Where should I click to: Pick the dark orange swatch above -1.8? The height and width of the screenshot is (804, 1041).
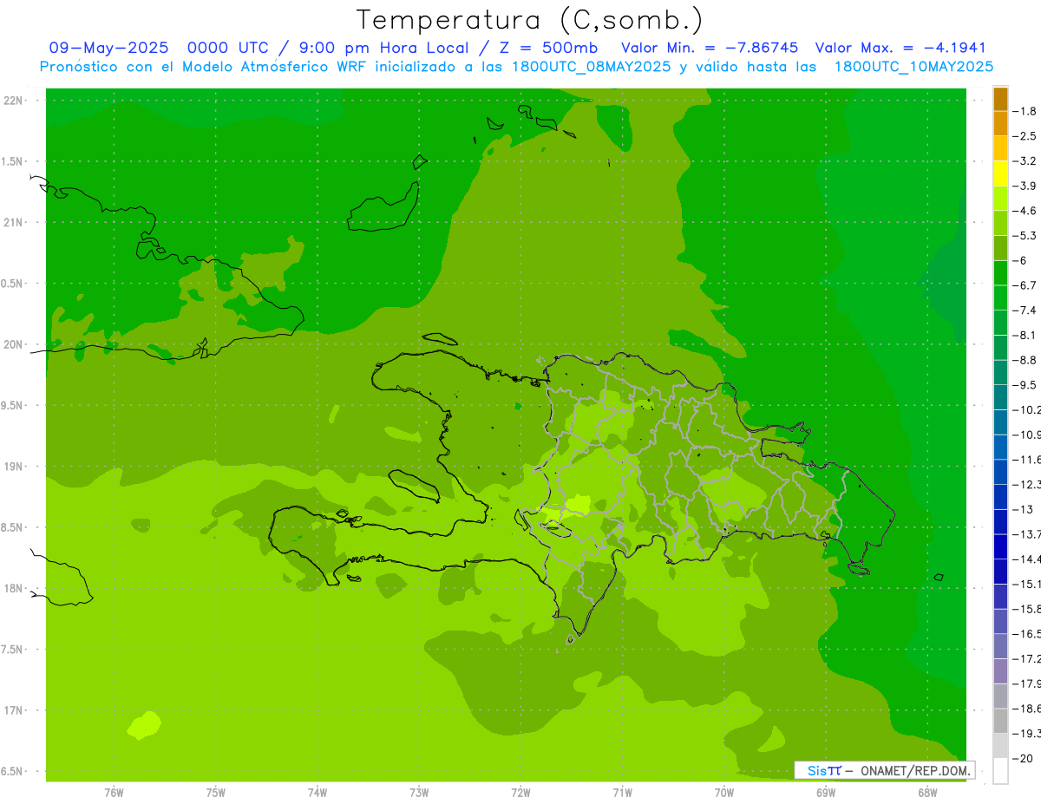[x=1000, y=99]
